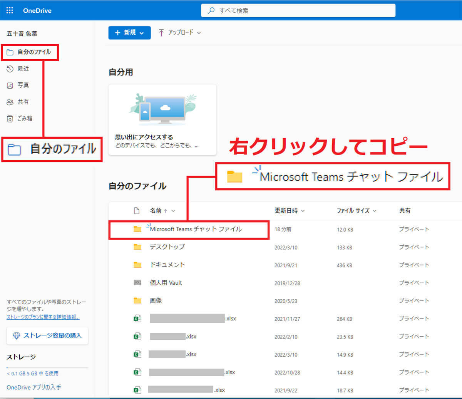Screen dimensions: 462x399
Task: Sort by the 更新日時 column header
Action: click(x=290, y=211)
